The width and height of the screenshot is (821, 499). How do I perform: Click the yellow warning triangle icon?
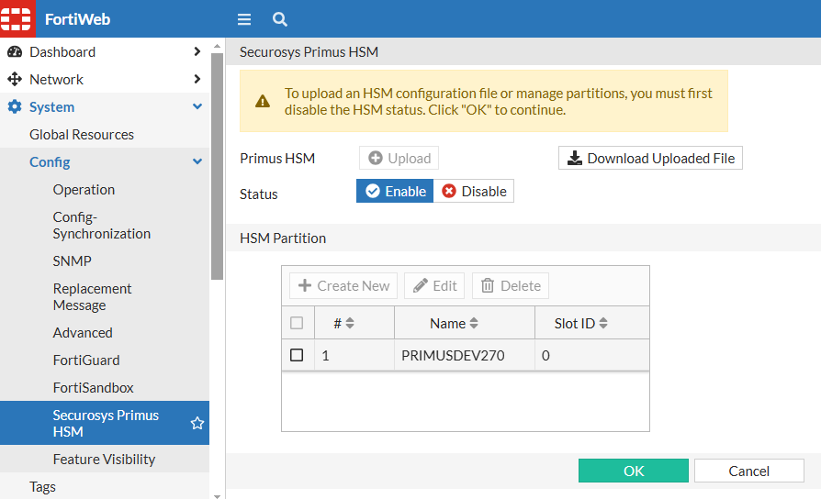[263, 102]
